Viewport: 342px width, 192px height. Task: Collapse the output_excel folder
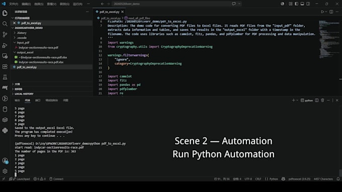click(x=15, y=53)
